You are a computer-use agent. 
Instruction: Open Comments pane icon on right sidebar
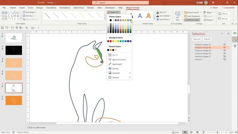[235, 33]
